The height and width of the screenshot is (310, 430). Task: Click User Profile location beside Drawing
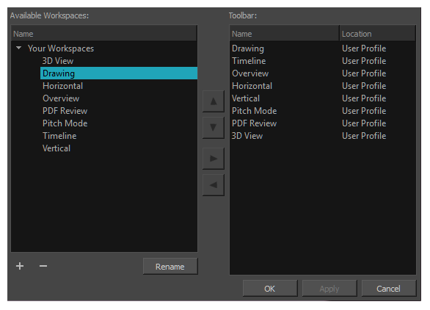pos(364,48)
